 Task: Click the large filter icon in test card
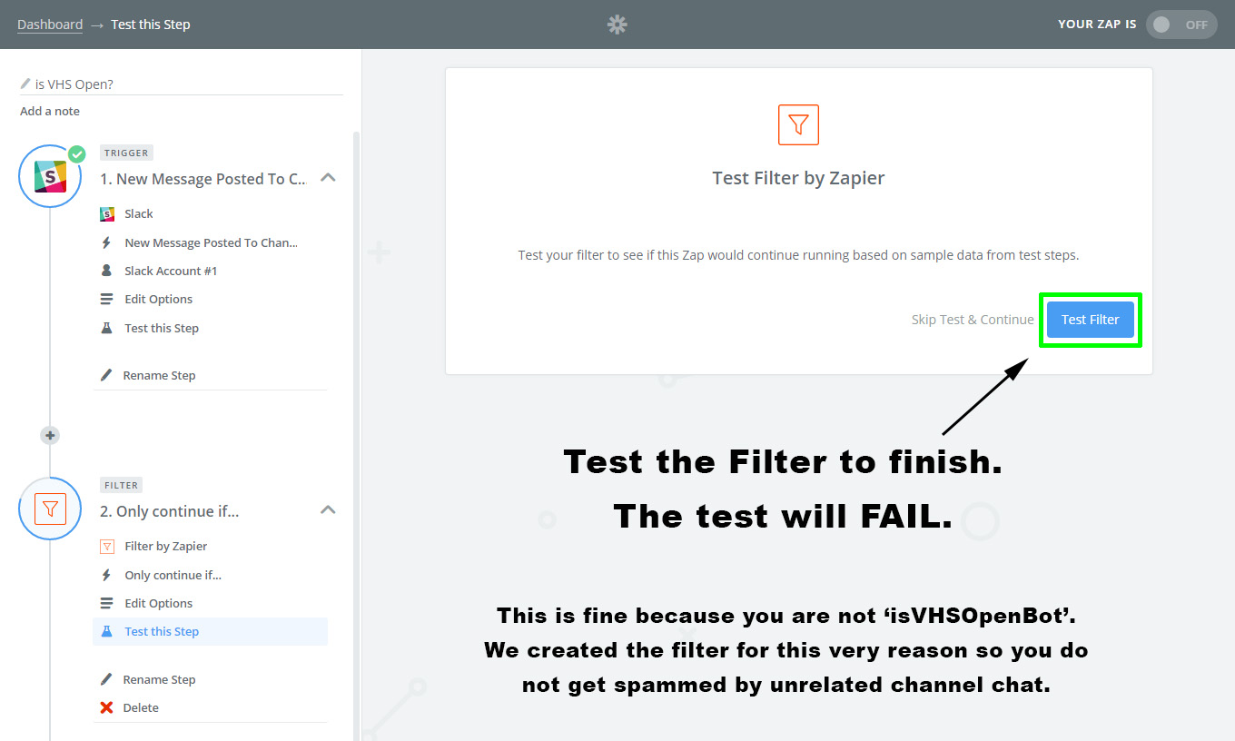(x=798, y=124)
